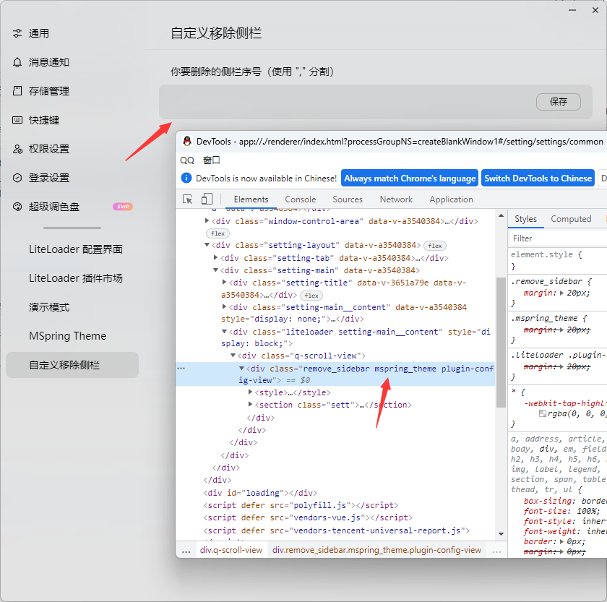Click the 超级调色盘 palette icon
This screenshot has height=602, width=607.
(17, 207)
